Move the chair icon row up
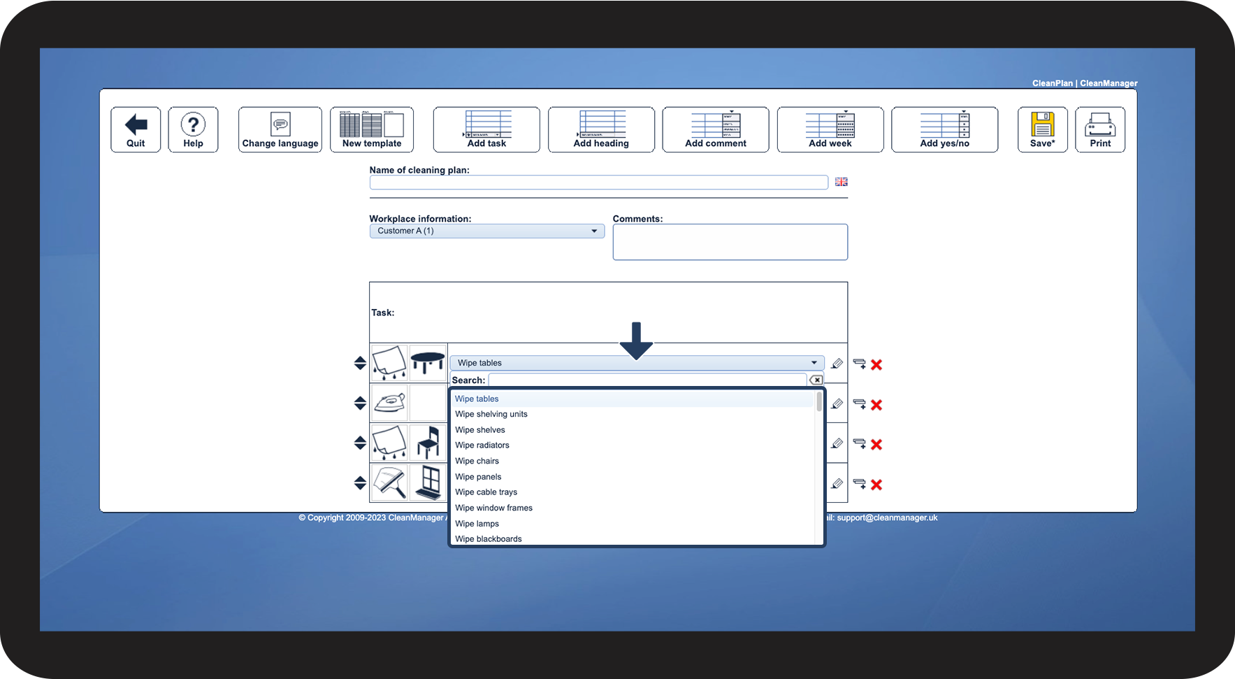The image size is (1235, 679). 360,438
